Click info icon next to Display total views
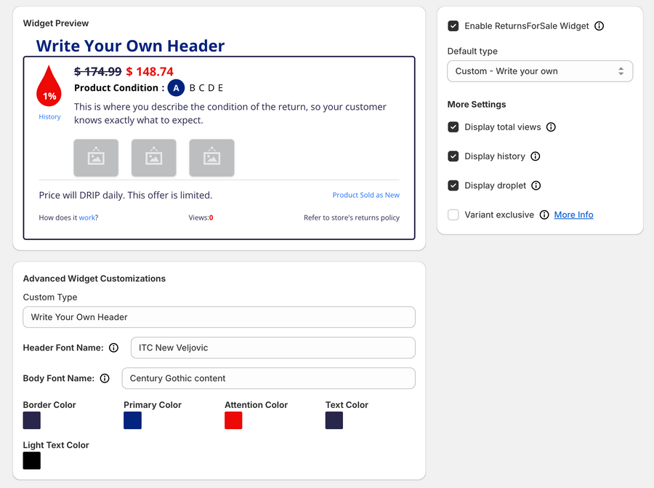 click(551, 127)
